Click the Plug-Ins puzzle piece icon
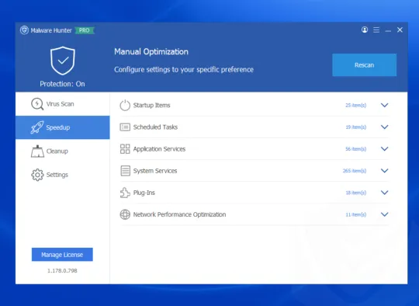Screen dimensions: 419x306 125,193
